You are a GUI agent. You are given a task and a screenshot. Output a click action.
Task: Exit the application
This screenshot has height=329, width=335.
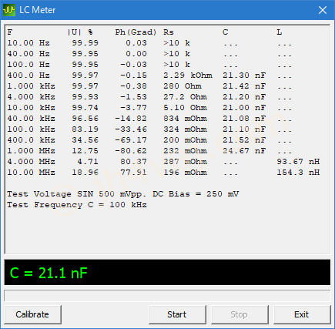[x=302, y=314]
